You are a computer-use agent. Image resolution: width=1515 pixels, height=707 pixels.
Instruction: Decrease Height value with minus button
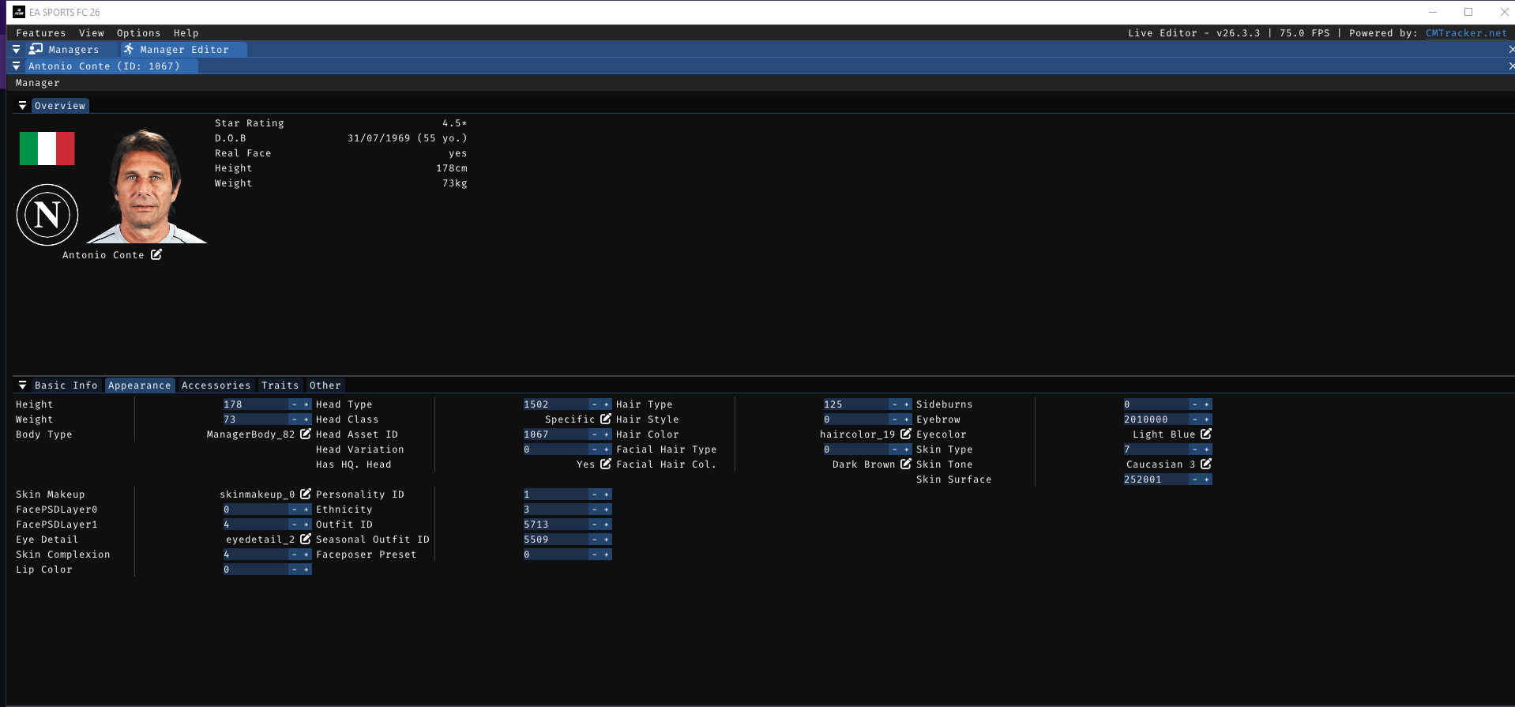(294, 404)
